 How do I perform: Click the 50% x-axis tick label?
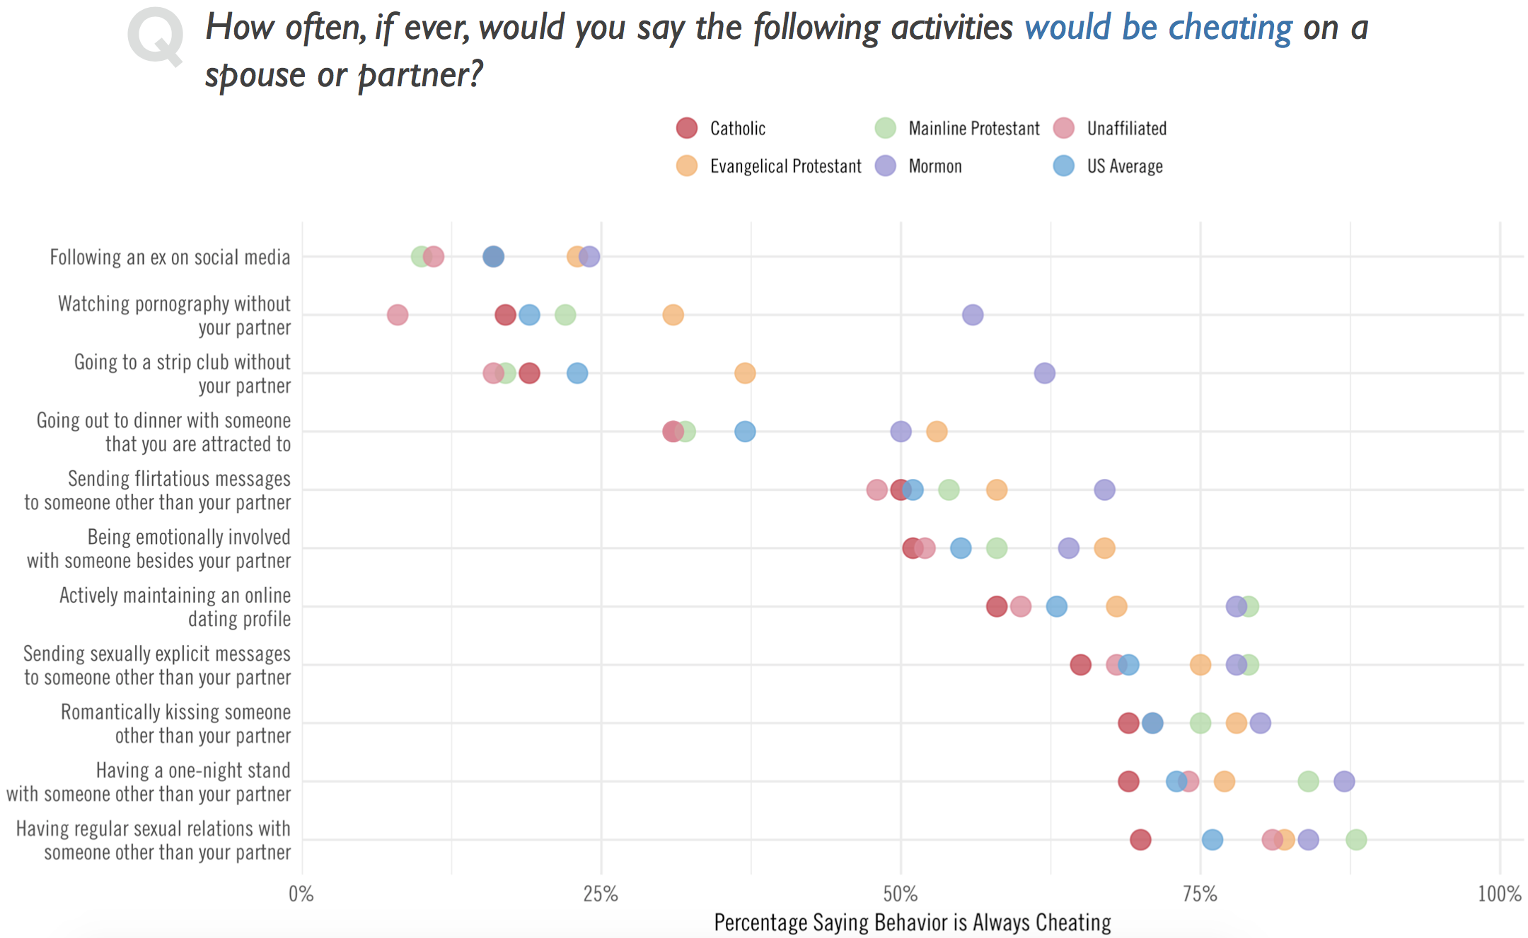pos(901,895)
